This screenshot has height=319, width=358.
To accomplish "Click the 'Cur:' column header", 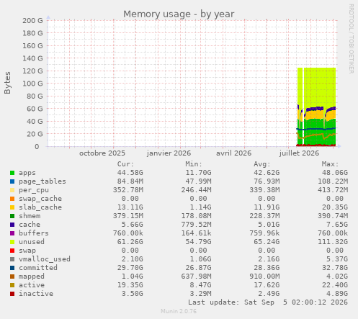I will [125, 164].
